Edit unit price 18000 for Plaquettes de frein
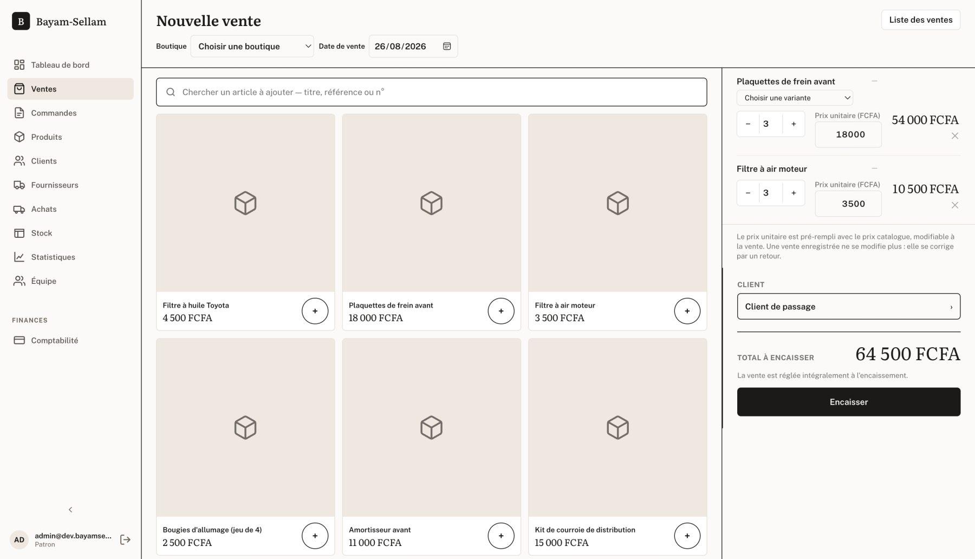 (848, 134)
